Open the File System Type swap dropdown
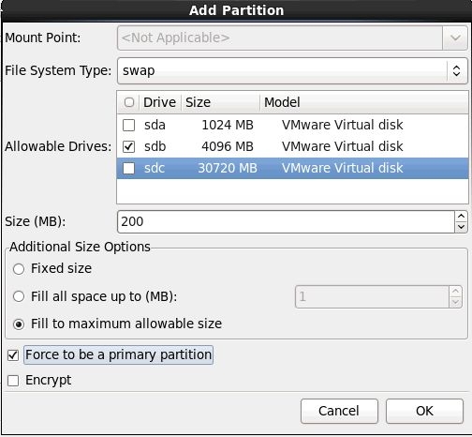 292,70
